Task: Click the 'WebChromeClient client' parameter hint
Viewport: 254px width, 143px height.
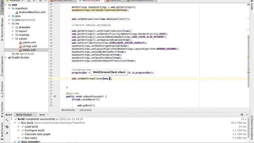Action: tap(109, 72)
